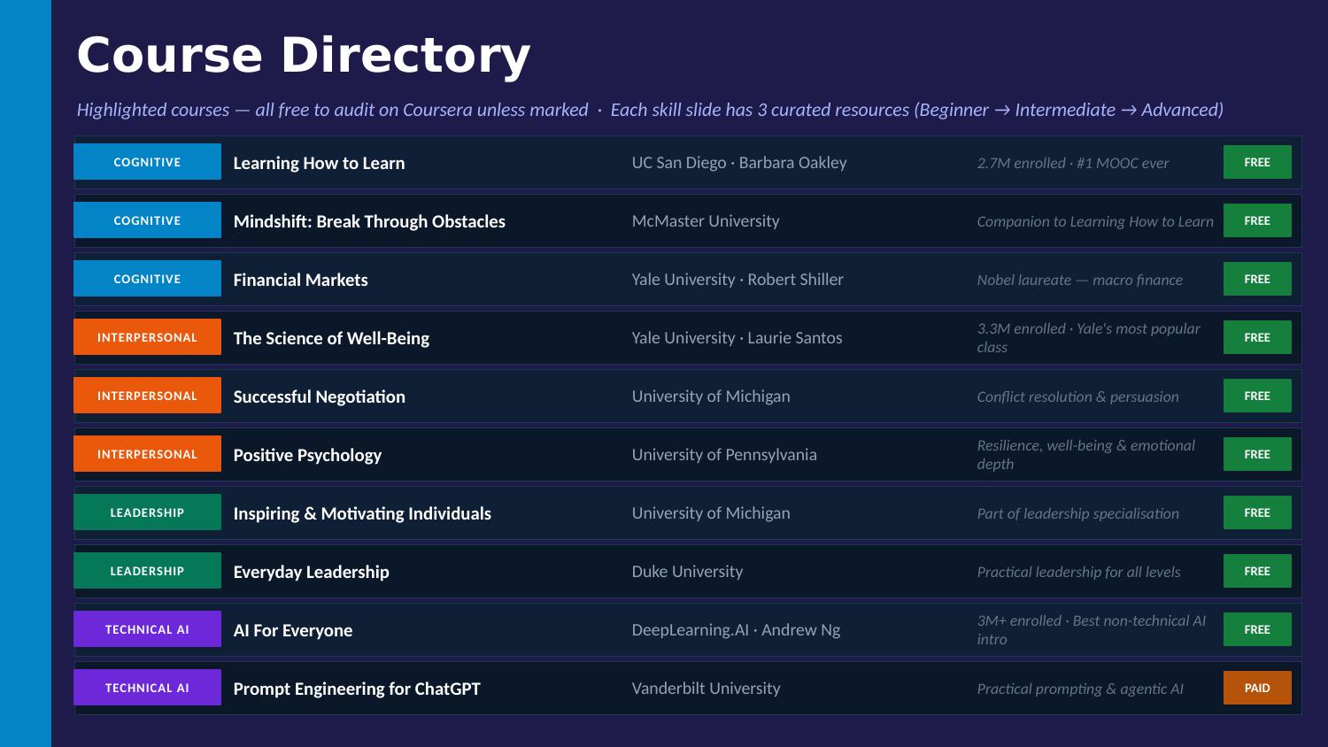Click FREE badge for AI For Everyone
The height and width of the screenshot is (747, 1328).
click(1257, 629)
